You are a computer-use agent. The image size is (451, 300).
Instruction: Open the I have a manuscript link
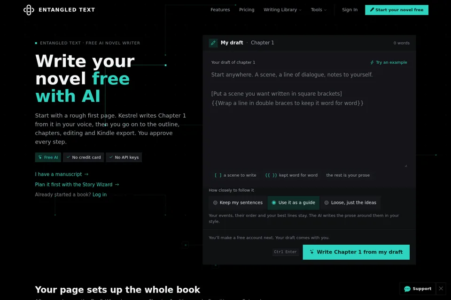click(x=62, y=174)
